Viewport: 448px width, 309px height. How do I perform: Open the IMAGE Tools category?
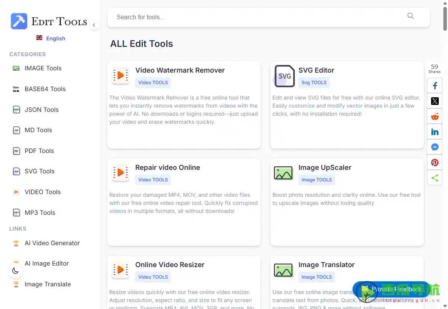[43, 68]
